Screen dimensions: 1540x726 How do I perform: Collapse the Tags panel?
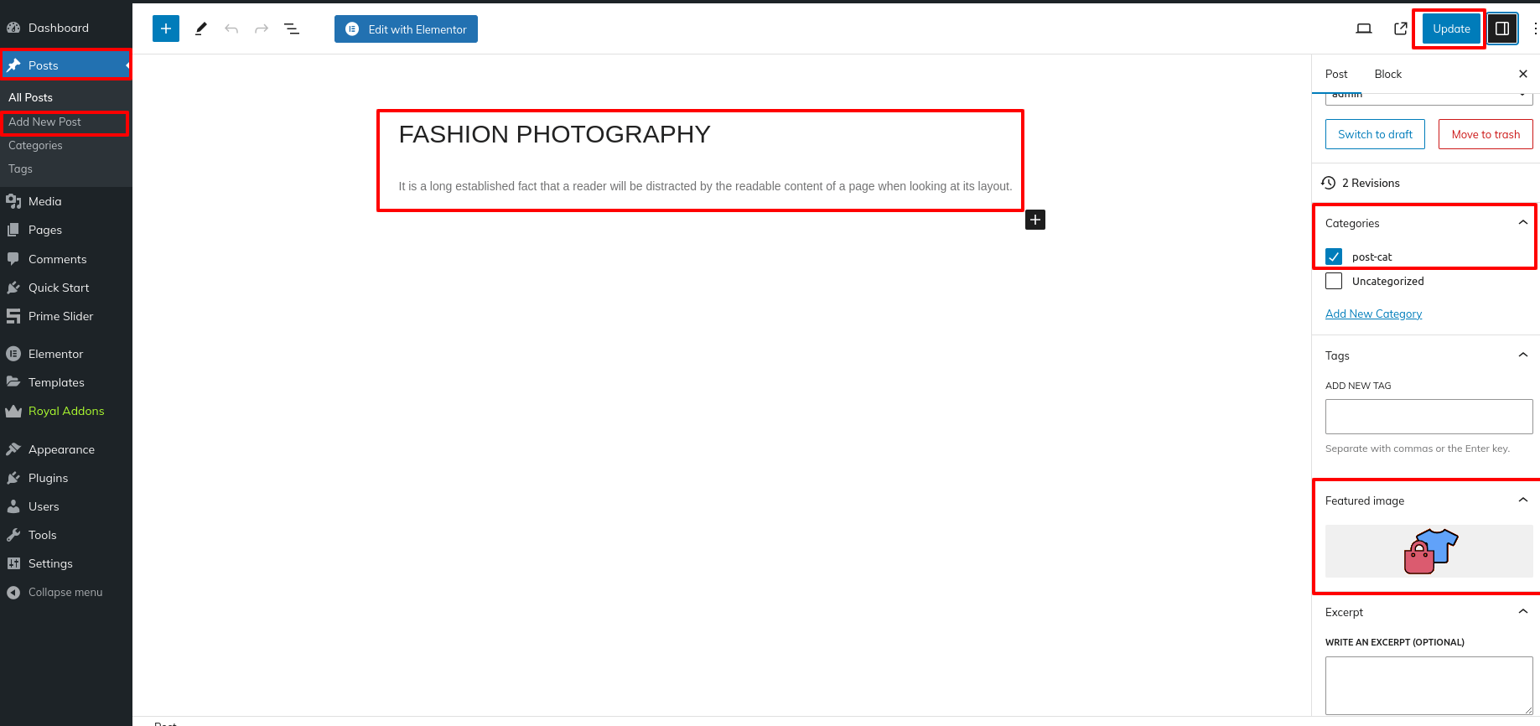pyautogui.click(x=1522, y=355)
